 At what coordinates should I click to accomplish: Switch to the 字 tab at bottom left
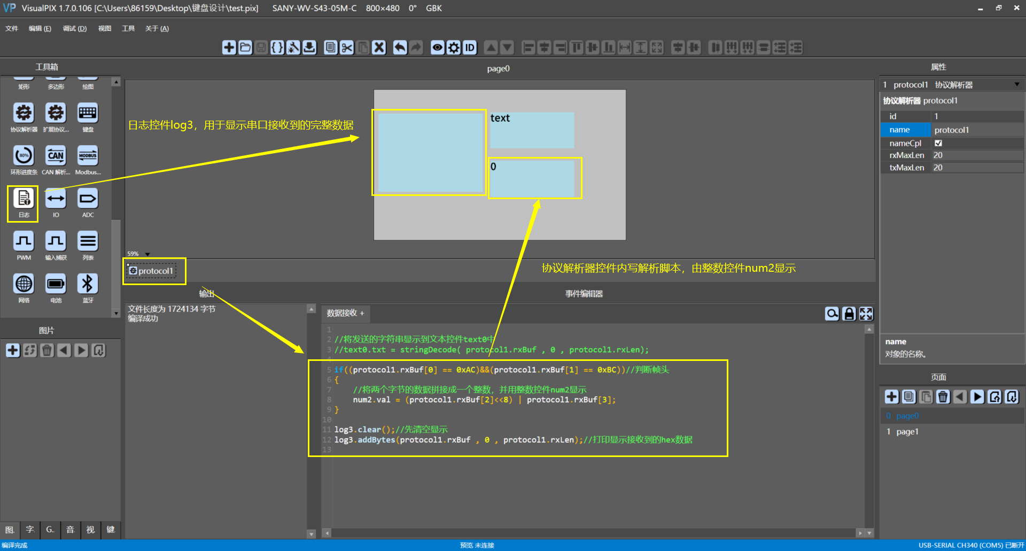pos(30,530)
